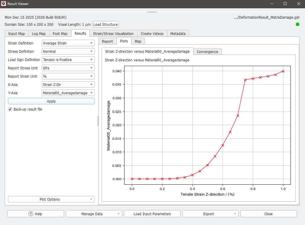This screenshot has height=225, width=305.
Task: Switch to the Report sub-tab
Action: (x=107, y=42)
